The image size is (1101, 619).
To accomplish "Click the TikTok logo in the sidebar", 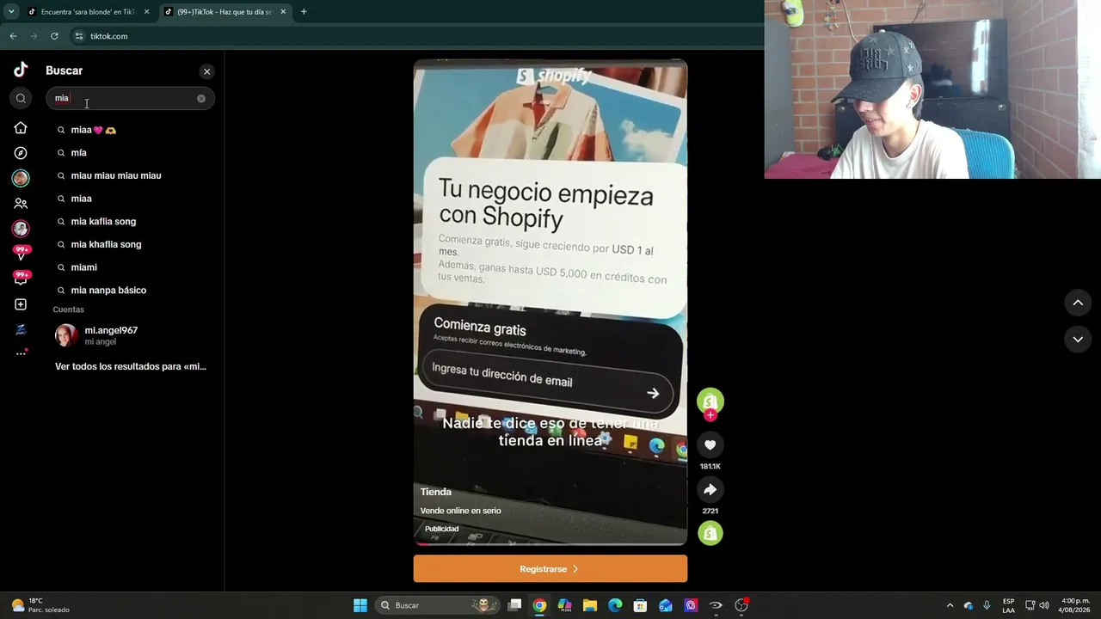I will click(x=21, y=70).
